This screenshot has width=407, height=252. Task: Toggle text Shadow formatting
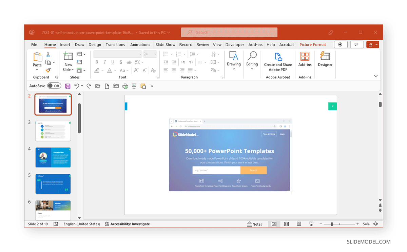click(121, 62)
